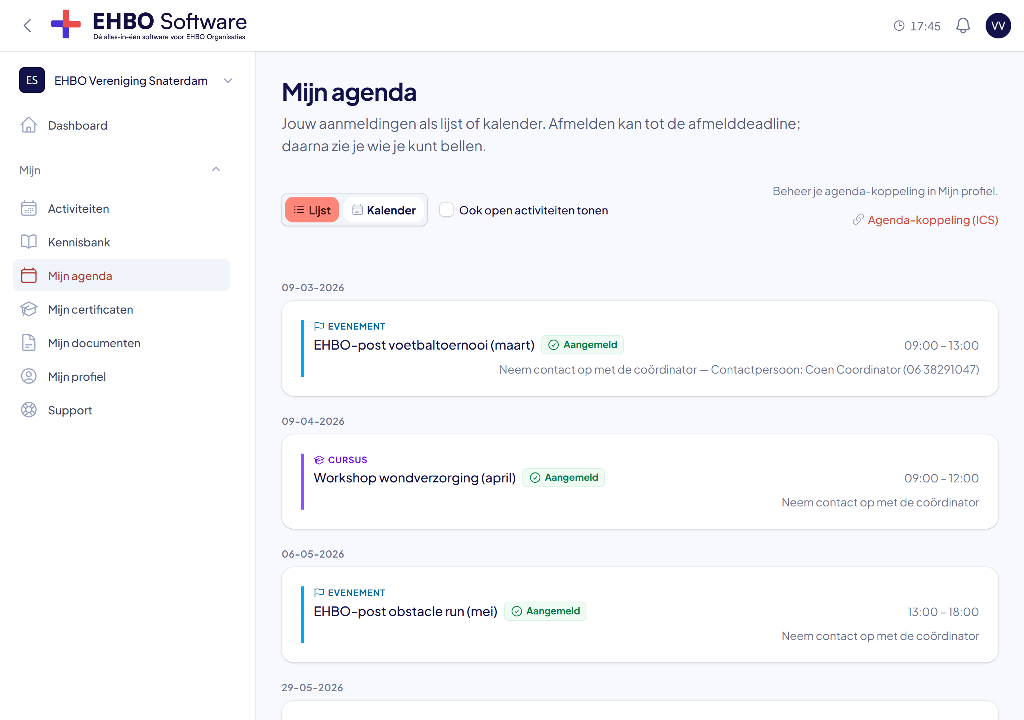Image resolution: width=1024 pixels, height=720 pixels.
Task: Open Mijn documenten menu item
Action: [x=121, y=343]
